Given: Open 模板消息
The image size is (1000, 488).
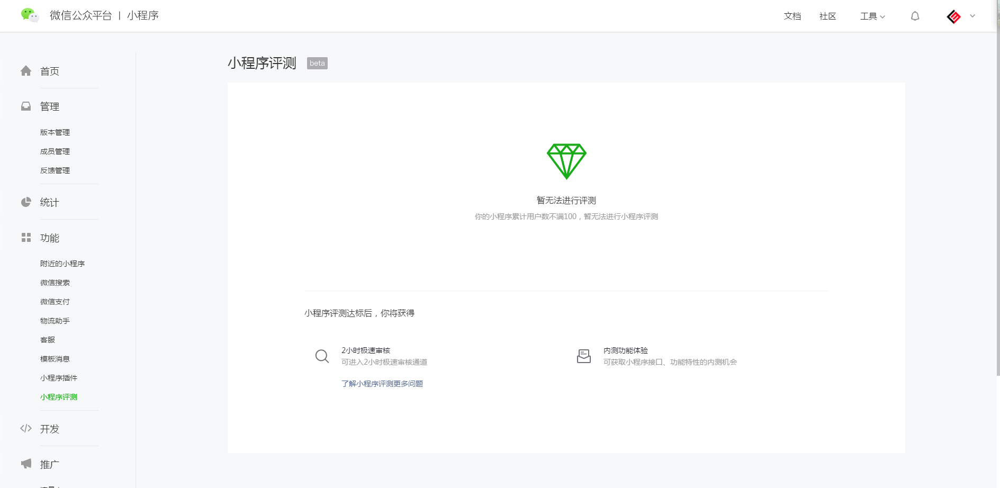Looking at the screenshot, I should coord(55,359).
